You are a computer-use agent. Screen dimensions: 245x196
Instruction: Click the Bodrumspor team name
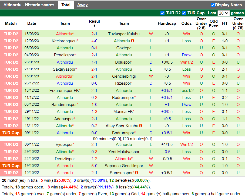click(123, 97)
